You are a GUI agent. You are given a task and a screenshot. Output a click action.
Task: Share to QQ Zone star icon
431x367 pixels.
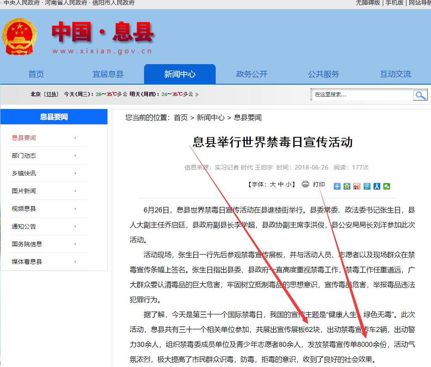click(347, 186)
